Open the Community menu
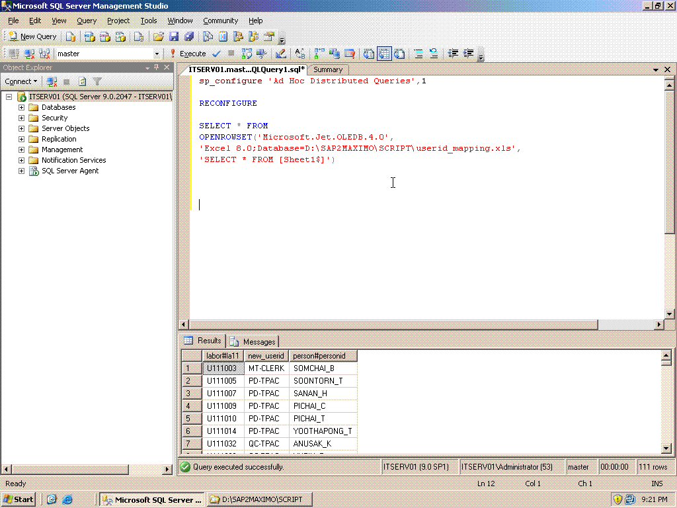This screenshot has width=677, height=508. click(221, 21)
